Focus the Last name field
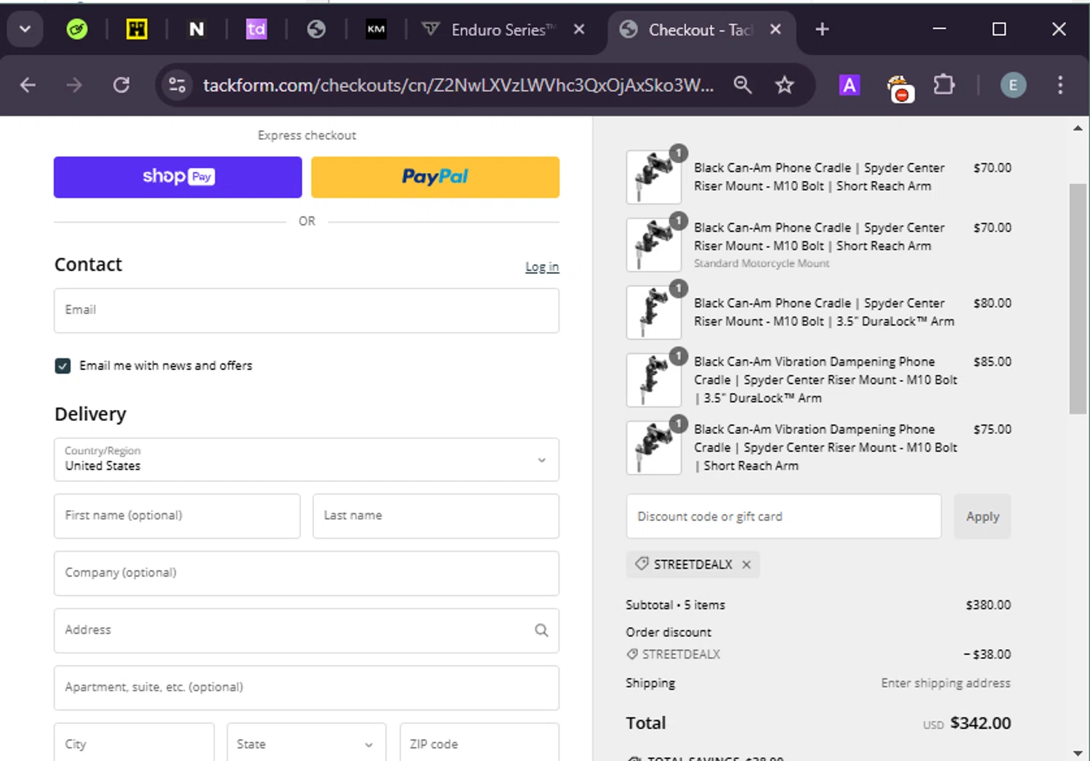The width and height of the screenshot is (1090, 761). pos(436,516)
